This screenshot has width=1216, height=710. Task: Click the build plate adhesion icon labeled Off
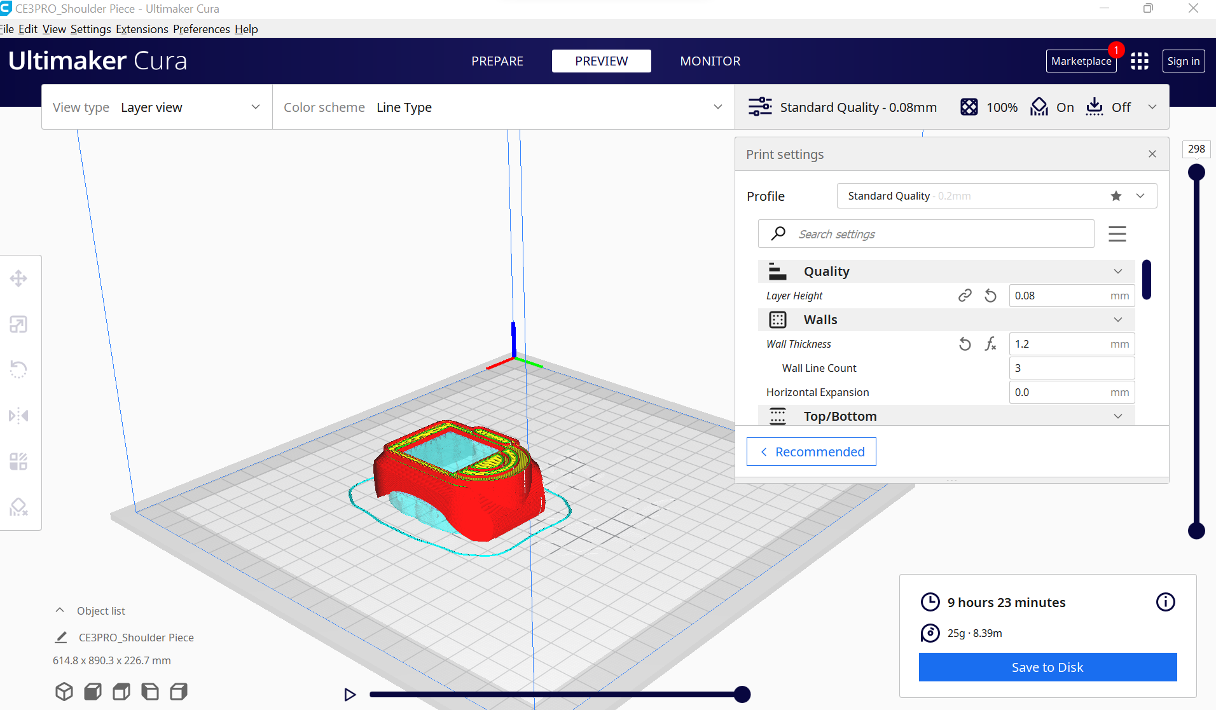pos(1095,107)
